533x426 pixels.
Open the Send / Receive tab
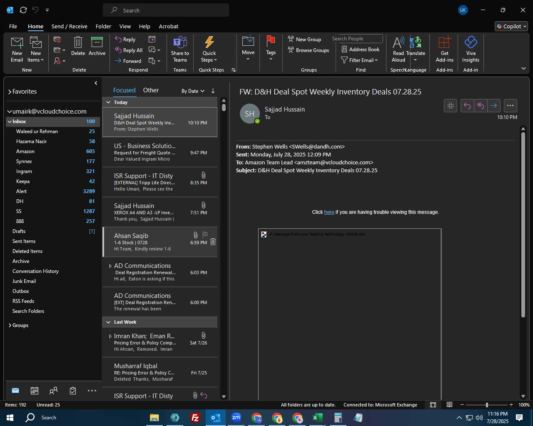click(69, 26)
